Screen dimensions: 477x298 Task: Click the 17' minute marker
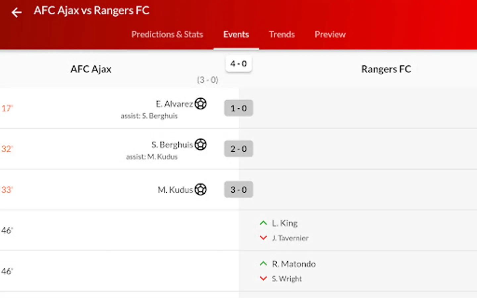pyautogui.click(x=7, y=109)
